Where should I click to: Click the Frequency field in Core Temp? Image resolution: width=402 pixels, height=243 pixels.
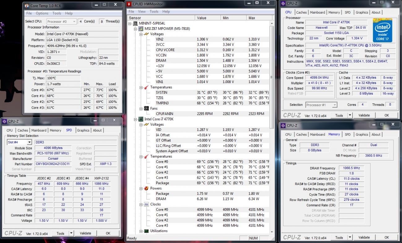82,46
